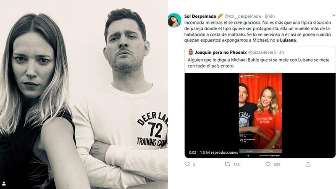The height and width of the screenshot is (189, 336).
Task: Click the share upload icon
Action: click(308, 164)
